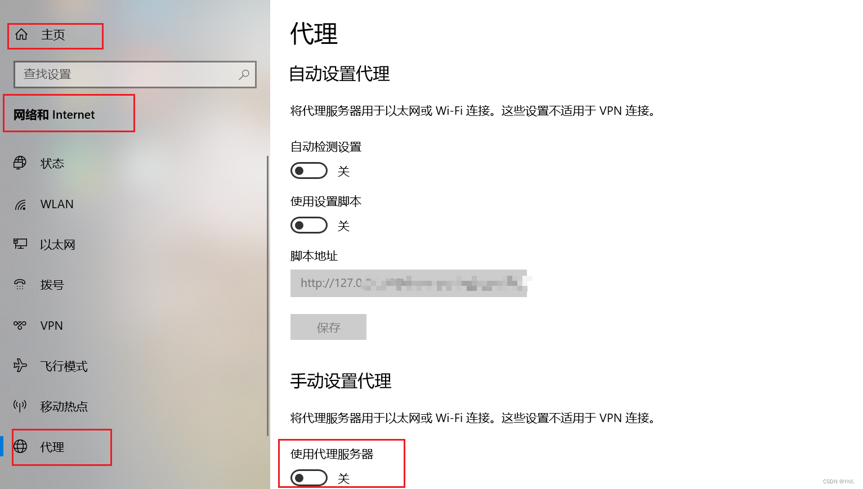Click the 脚本地址 address field
863x489 pixels.
[x=409, y=283]
